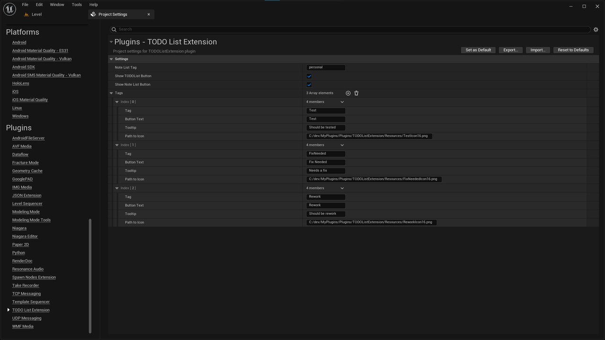Toggle Show Note List Button checkbox

click(x=309, y=85)
